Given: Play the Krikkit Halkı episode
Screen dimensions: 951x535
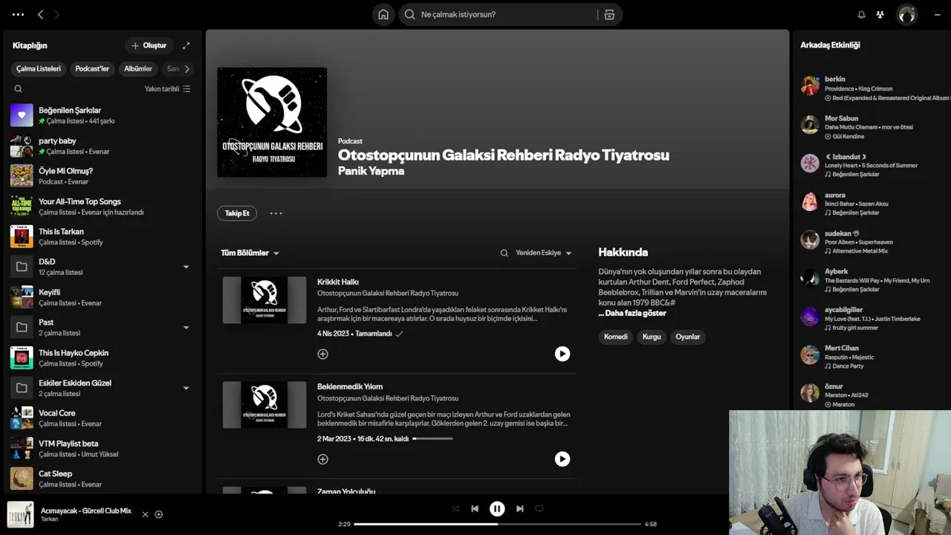Looking at the screenshot, I should (562, 354).
